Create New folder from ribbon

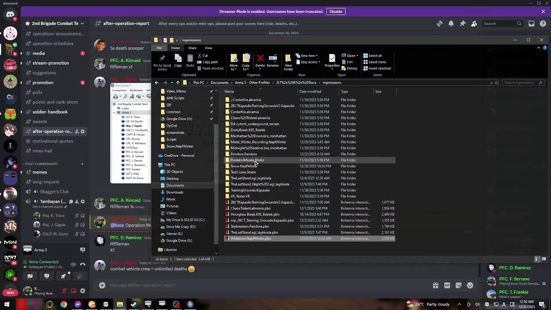(288, 62)
